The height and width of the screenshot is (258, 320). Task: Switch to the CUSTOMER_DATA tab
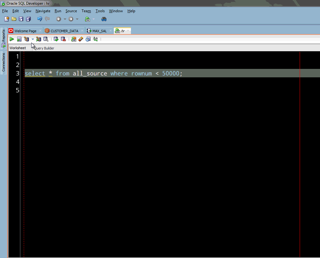click(x=64, y=31)
